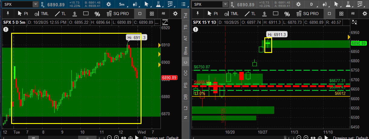Open the D aggregation dropdown on right chart
Image resolution: width=369 pixels, height=139 pixels.
(x=313, y=4)
